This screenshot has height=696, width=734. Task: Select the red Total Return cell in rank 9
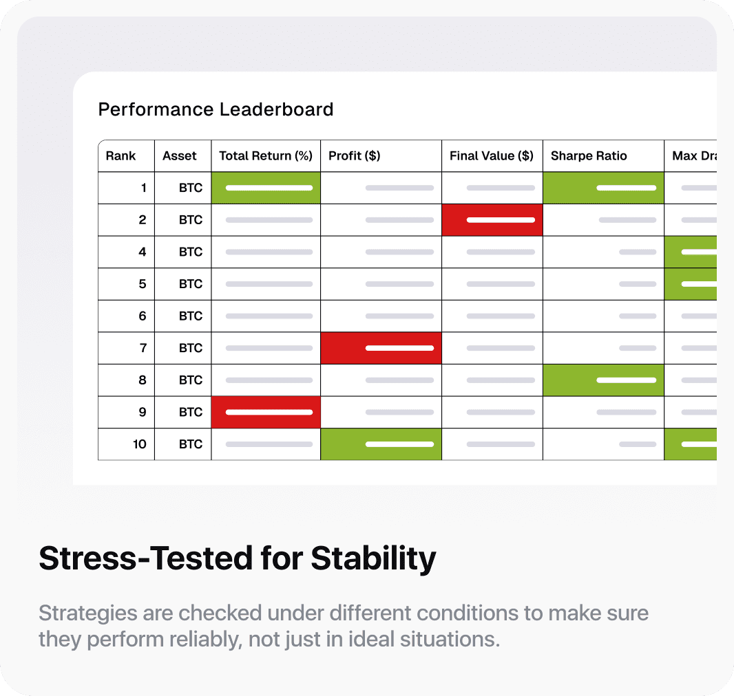(266, 412)
